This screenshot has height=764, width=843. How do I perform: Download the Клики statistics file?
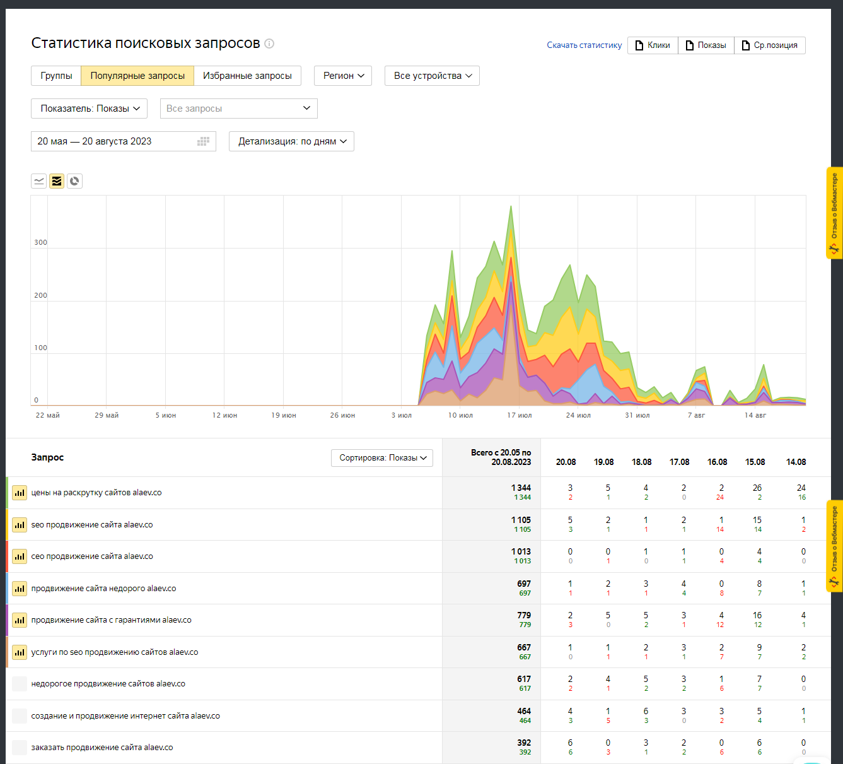click(x=653, y=45)
